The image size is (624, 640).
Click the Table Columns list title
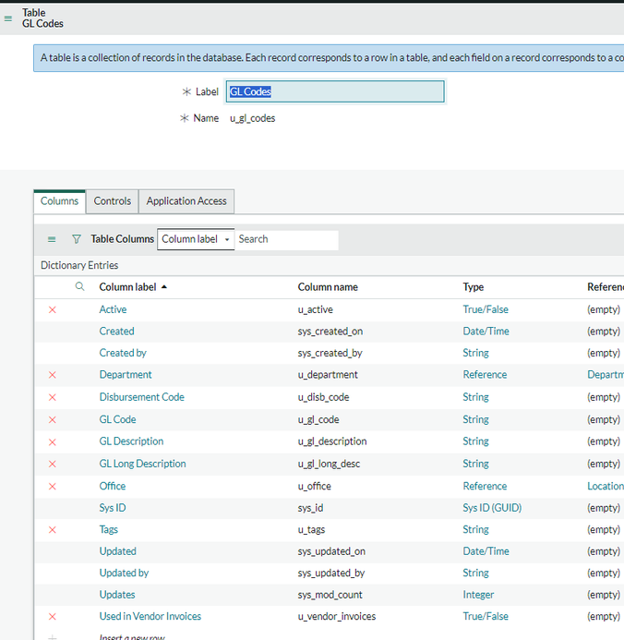[123, 239]
